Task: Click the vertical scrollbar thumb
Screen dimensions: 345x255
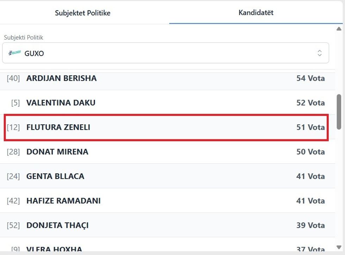Action: pos(339,111)
